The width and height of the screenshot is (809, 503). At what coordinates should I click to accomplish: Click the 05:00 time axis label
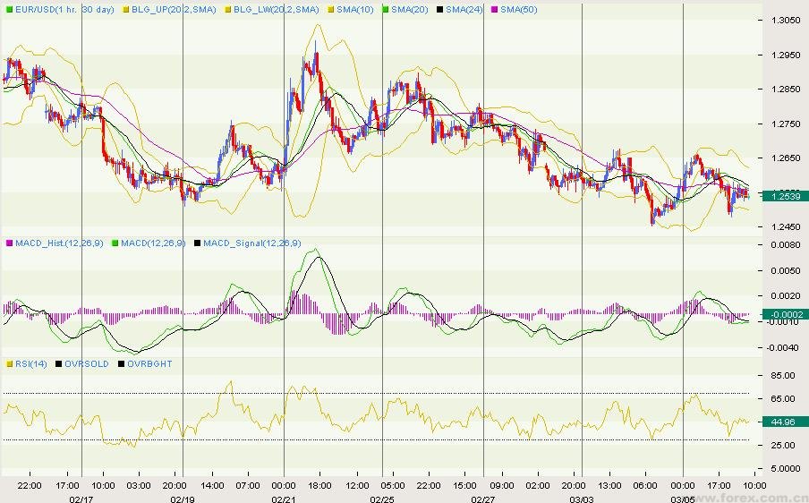click(x=393, y=485)
